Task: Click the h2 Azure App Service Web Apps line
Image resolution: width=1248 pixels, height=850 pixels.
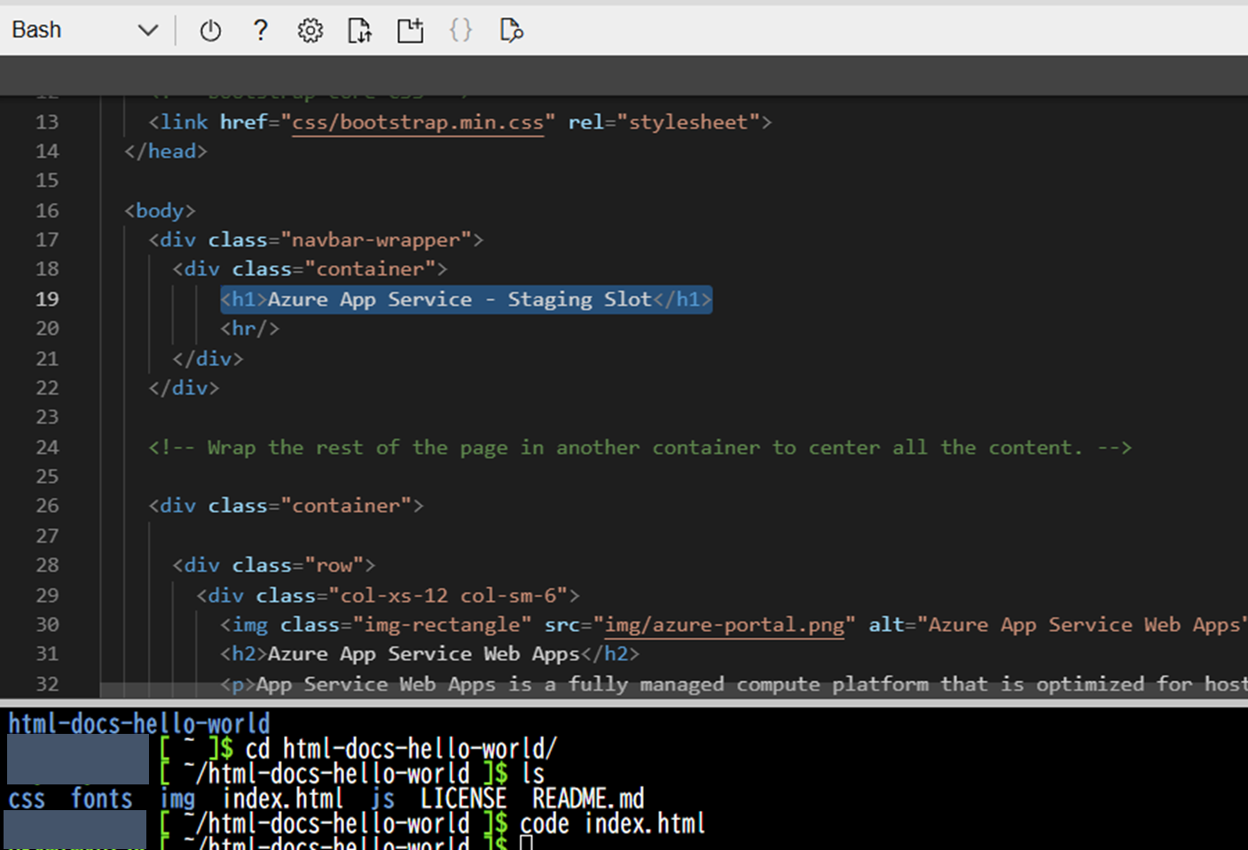Action: [429, 654]
